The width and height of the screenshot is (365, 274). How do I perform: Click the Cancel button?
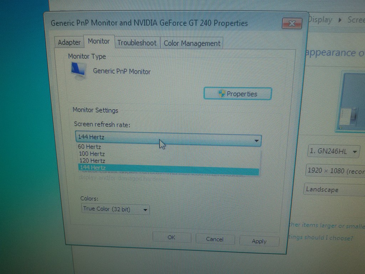[x=215, y=239]
